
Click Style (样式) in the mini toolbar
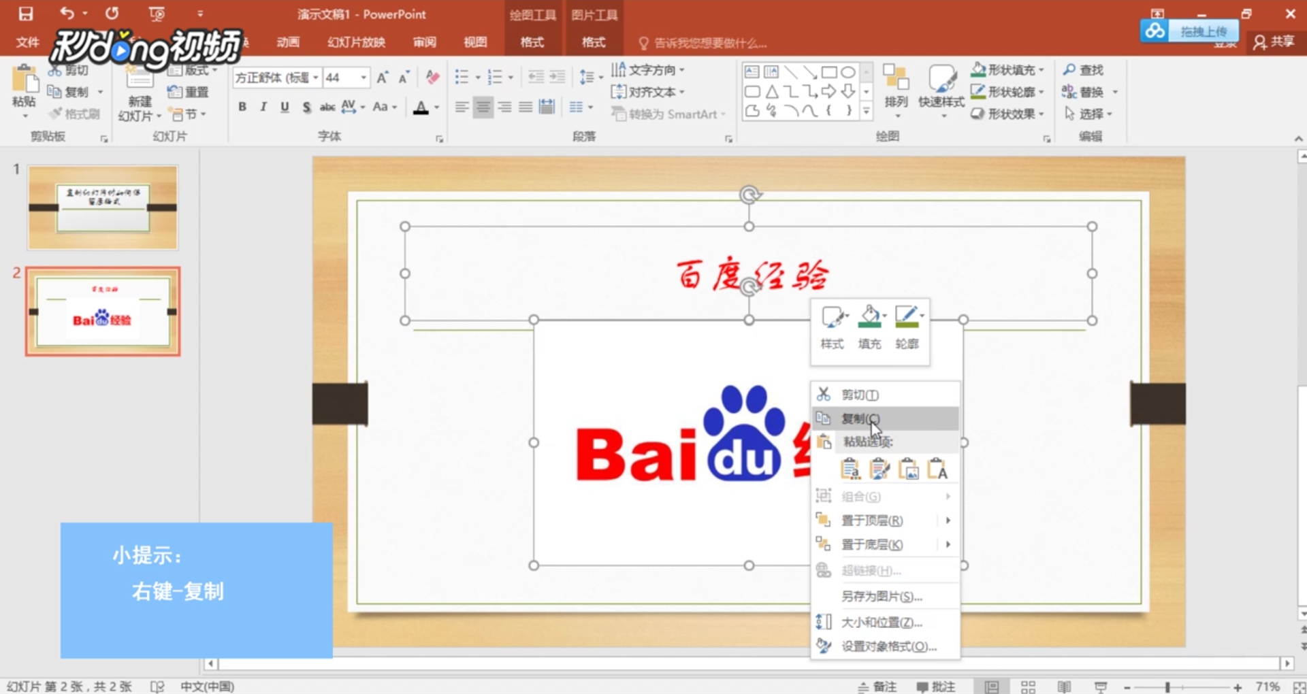click(833, 327)
